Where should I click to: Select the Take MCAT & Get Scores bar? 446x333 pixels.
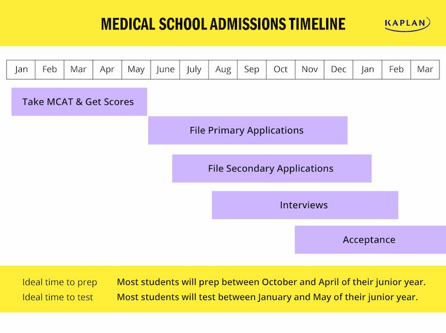click(x=79, y=102)
